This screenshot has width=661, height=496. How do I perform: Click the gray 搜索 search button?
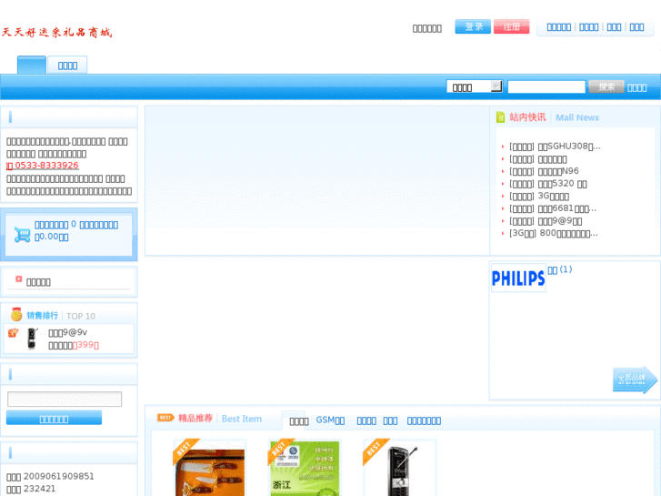[x=606, y=86]
